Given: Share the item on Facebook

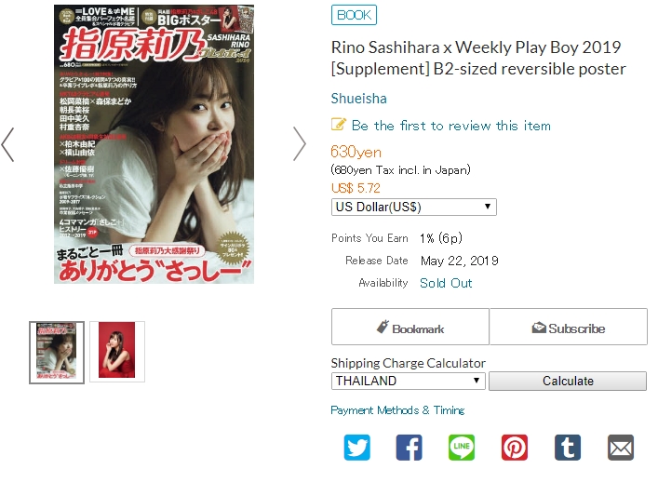Looking at the screenshot, I should tap(410, 448).
